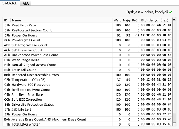The height and width of the screenshot is (129, 179).
Task: Select the E9h Power-On Hours row
Action: [88, 114]
